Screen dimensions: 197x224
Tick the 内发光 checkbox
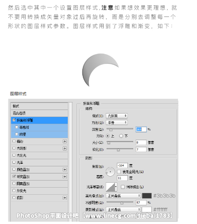(x=14, y=155)
